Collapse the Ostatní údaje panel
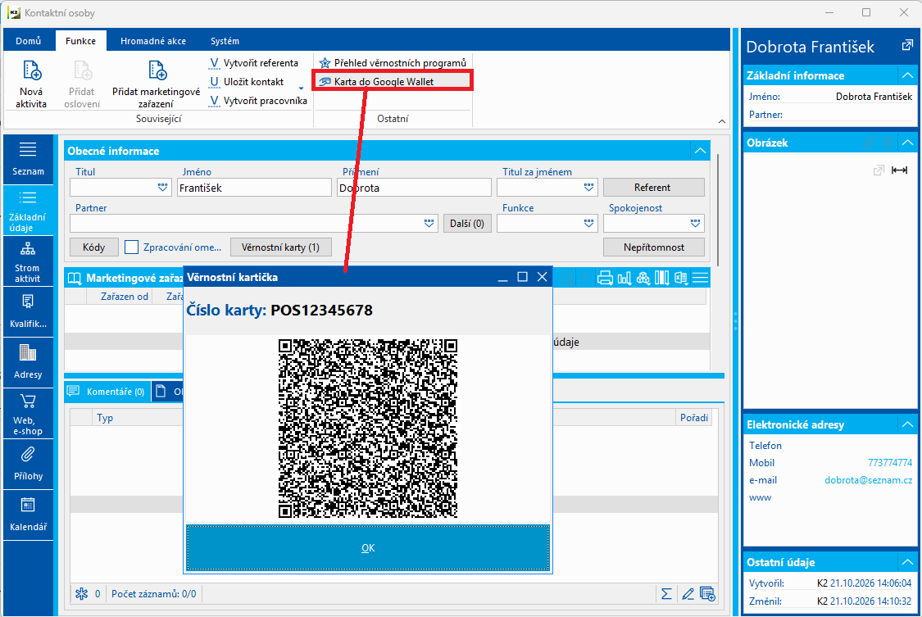The width and height of the screenshot is (922, 617). [x=907, y=562]
